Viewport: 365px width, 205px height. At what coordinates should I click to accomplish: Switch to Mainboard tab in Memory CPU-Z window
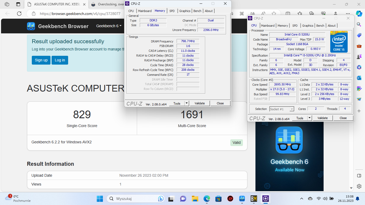click(x=145, y=11)
